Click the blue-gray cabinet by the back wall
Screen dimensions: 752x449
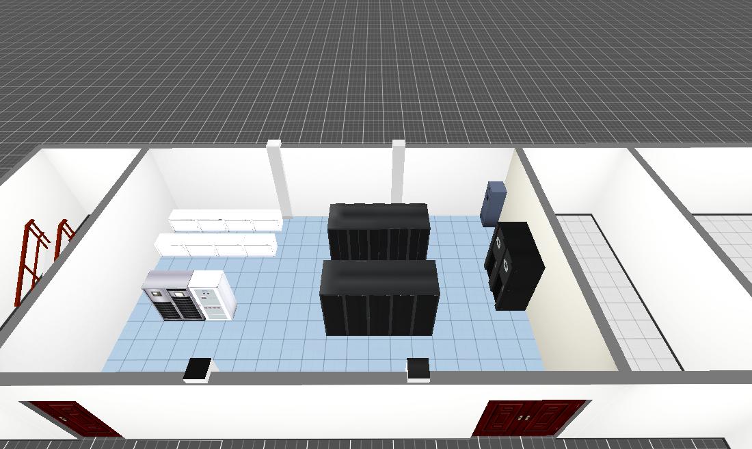point(494,204)
